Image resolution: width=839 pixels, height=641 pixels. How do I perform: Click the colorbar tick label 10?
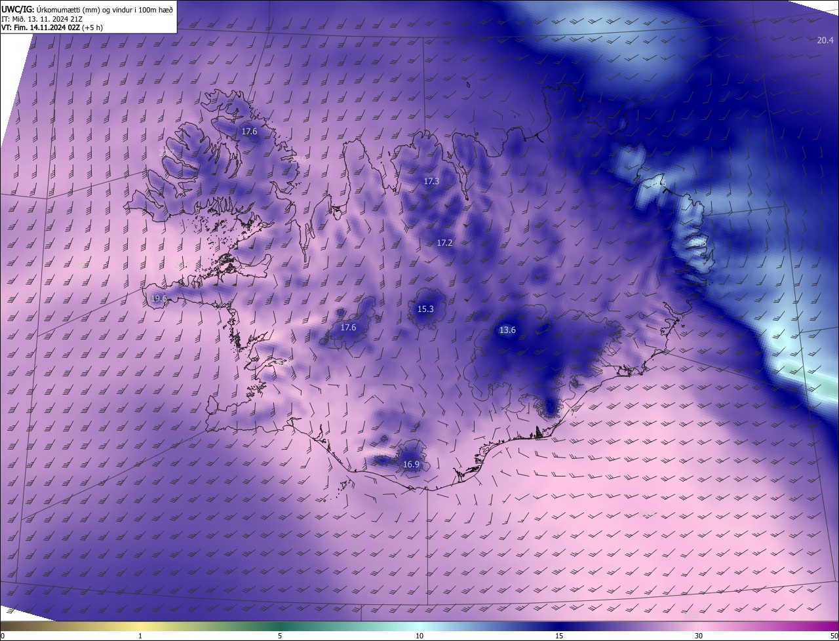tap(419, 636)
